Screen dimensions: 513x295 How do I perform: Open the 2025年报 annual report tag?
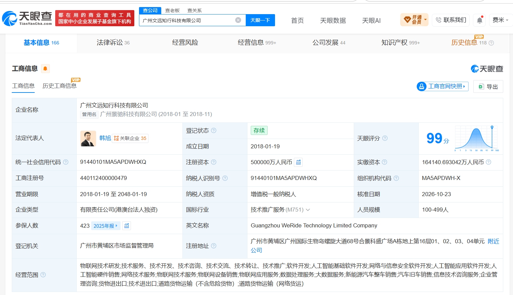pos(106,226)
